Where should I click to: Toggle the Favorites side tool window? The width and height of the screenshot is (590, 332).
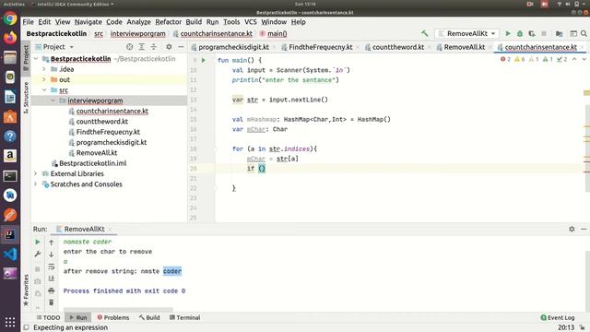(x=26, y=290)
